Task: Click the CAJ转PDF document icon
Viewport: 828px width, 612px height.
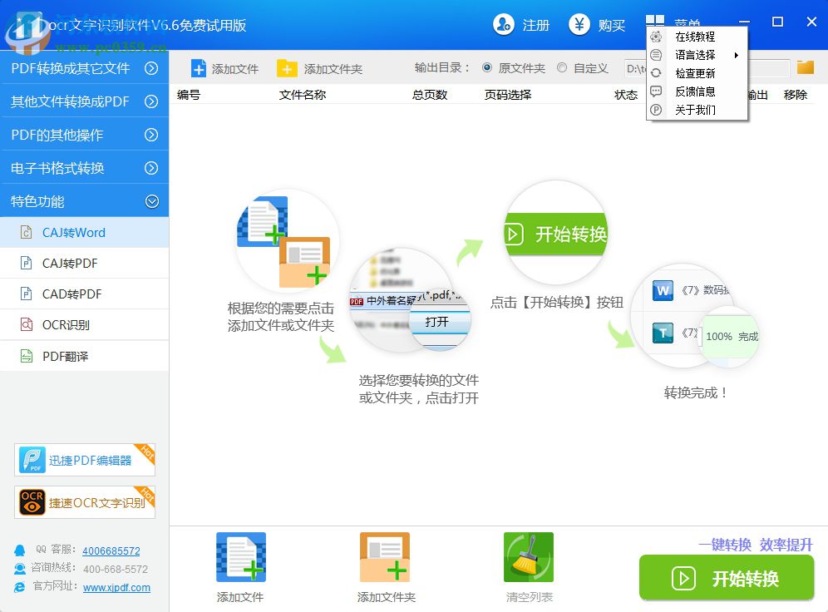Action: pyautogui.click(x=26, y=263)
